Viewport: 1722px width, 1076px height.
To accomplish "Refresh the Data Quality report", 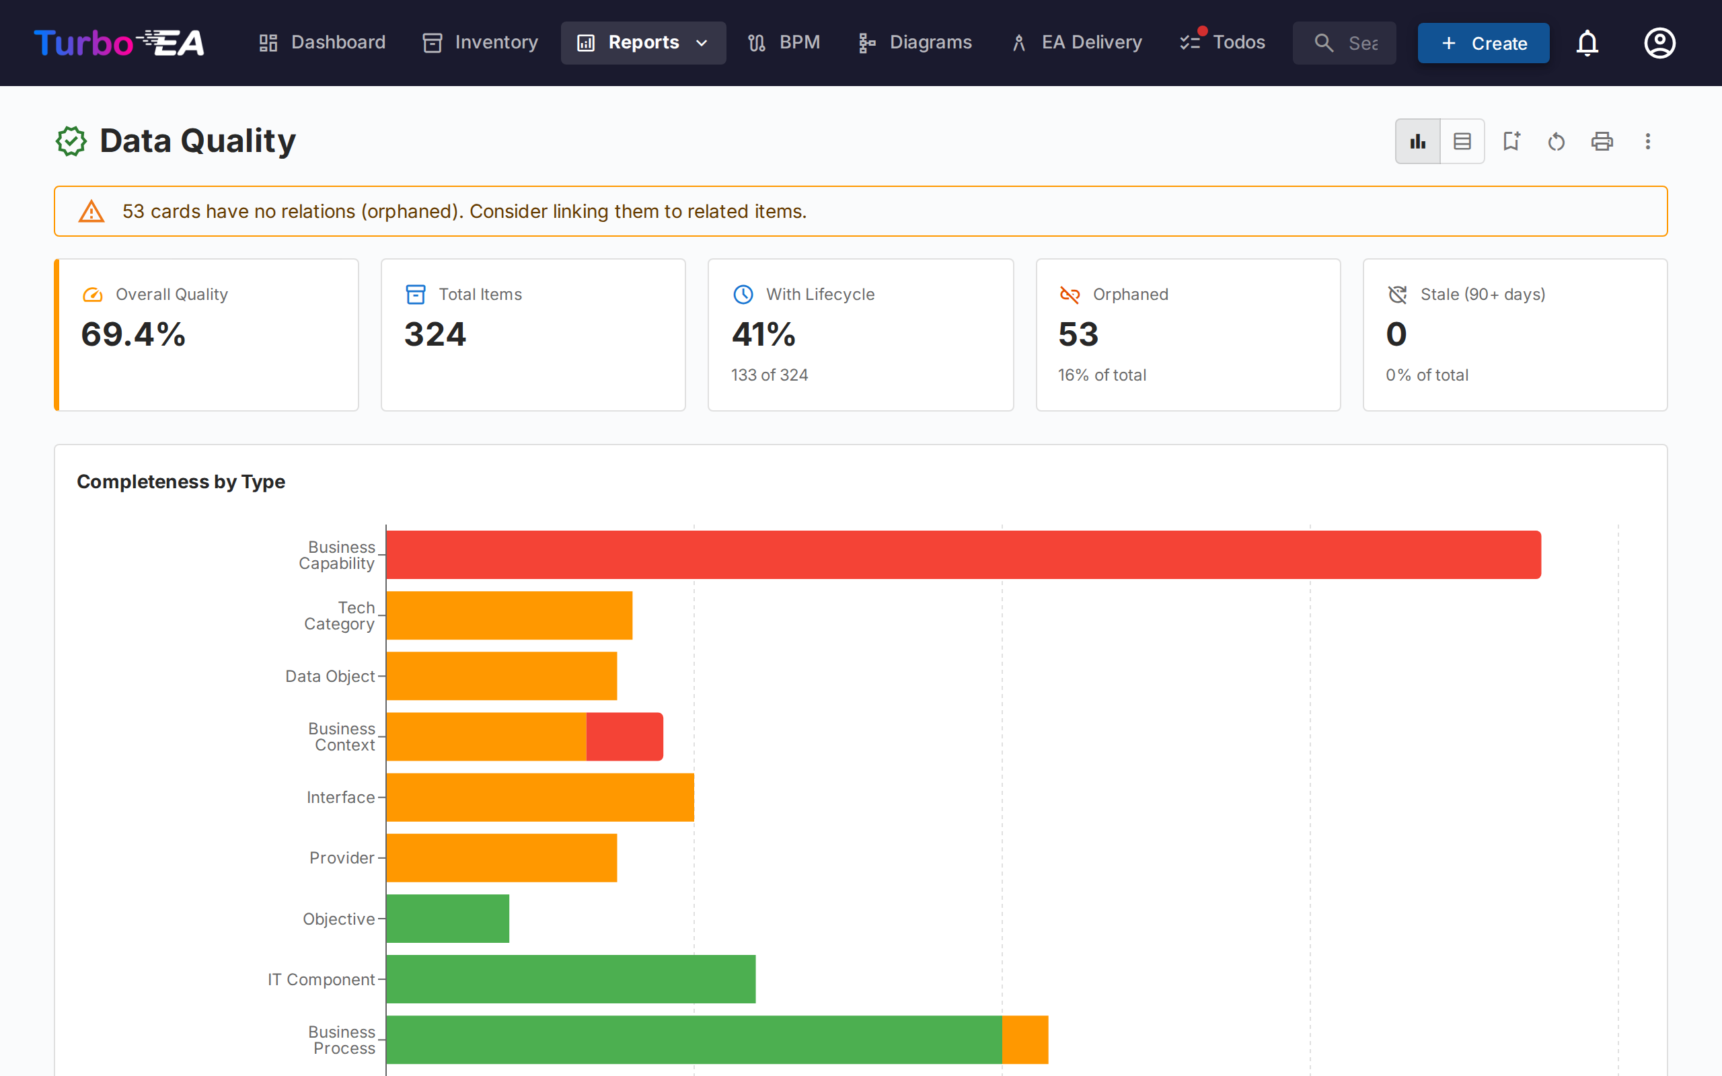I will point(1557,141).
